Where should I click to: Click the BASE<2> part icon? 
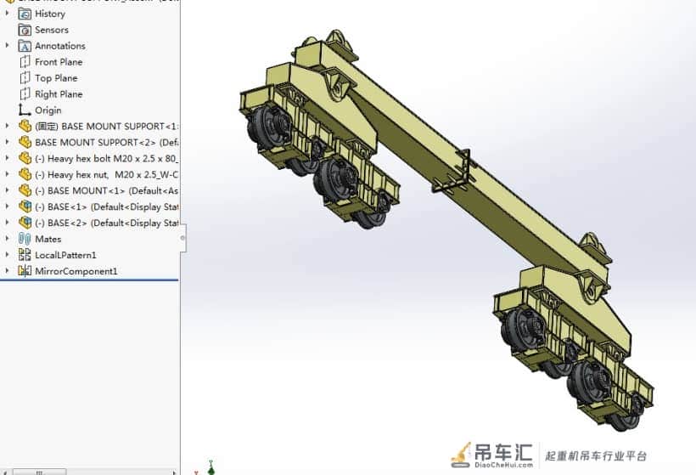25,223
